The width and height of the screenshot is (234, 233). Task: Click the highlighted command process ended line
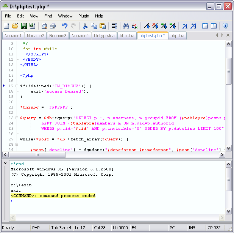tap(53, 195)
